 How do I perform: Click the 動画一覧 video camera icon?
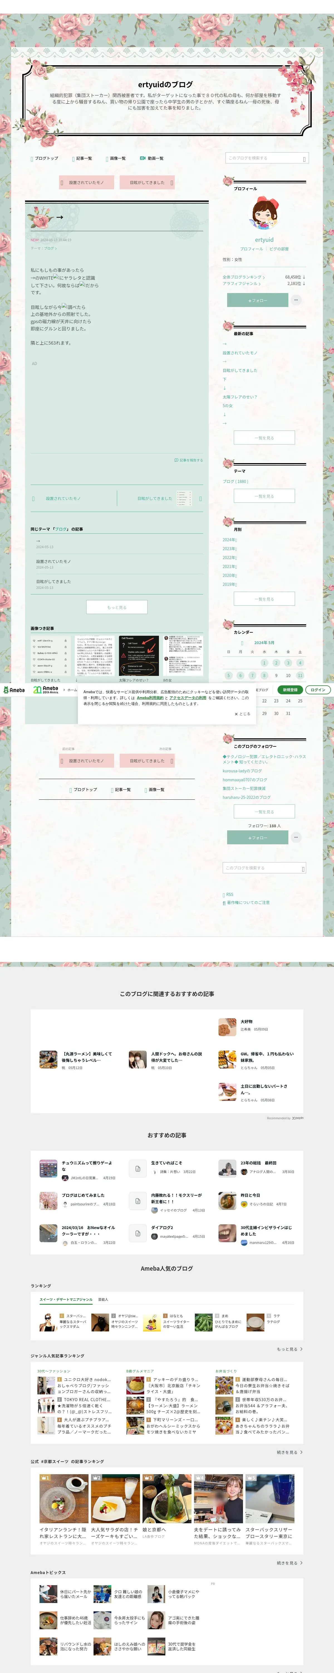tap(143, 158)
